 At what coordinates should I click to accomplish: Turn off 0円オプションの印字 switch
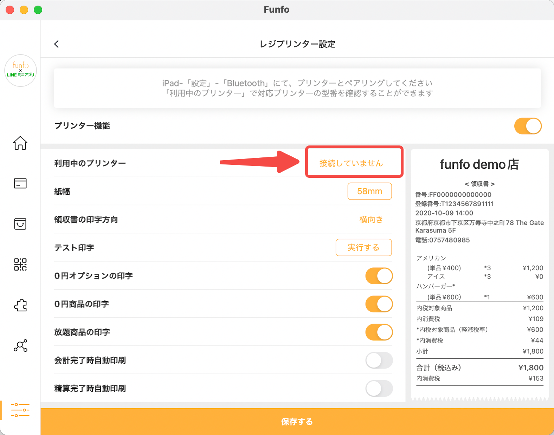pyautogui.click(x=379, y=276)
